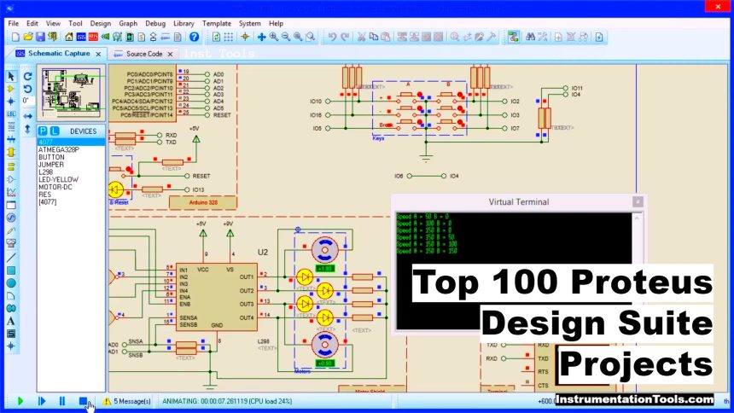This screenshot has width=734, height=413.
Task: Click the Step simulation button
Action: click(x=42, y=401)
